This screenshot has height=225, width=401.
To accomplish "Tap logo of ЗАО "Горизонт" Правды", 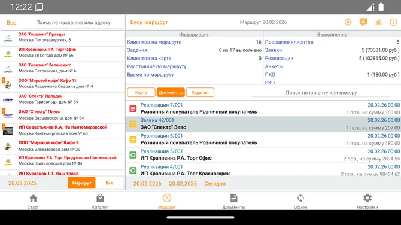I will click(x=8, y=38).
